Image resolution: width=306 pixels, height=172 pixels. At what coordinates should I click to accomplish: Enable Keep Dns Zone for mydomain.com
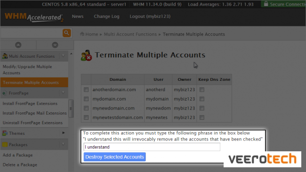[x=202, y=99]
